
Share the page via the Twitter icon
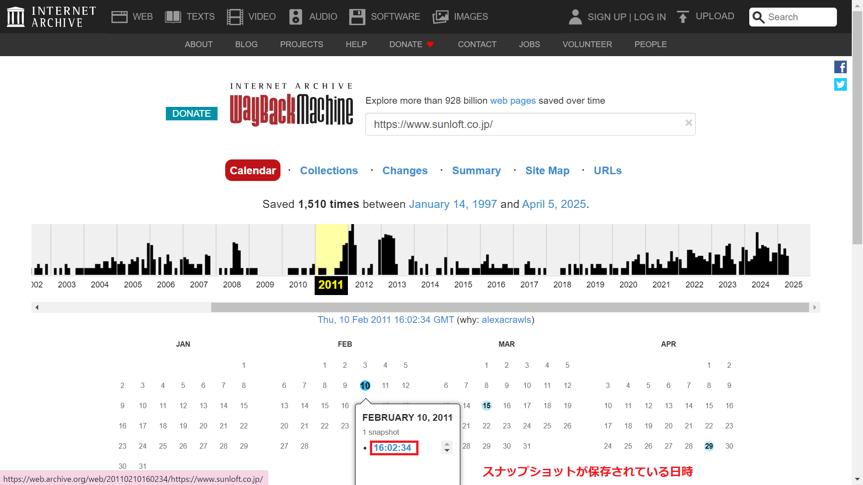point(840,84)
